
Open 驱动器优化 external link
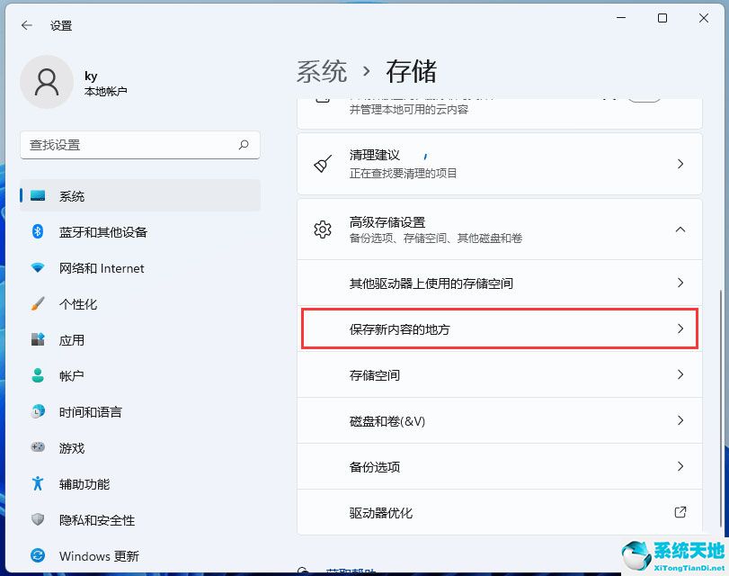click(x=499, y=513)
